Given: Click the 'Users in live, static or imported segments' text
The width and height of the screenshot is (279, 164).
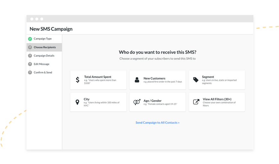Looking at the screenshot, I should 219,82.
